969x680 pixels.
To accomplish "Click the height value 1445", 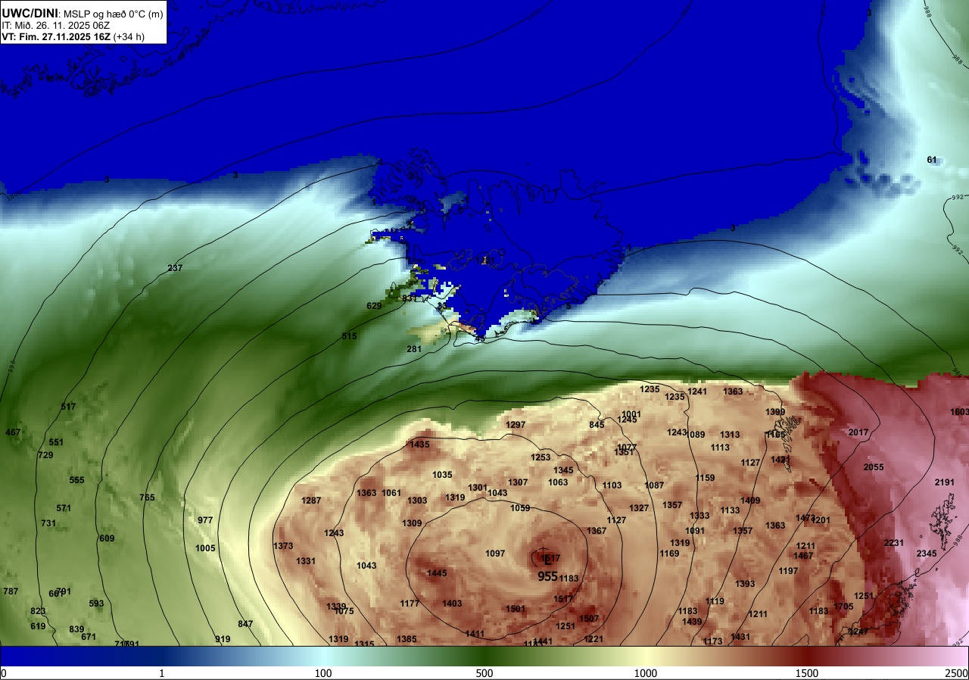I will (x=437, y=573).
